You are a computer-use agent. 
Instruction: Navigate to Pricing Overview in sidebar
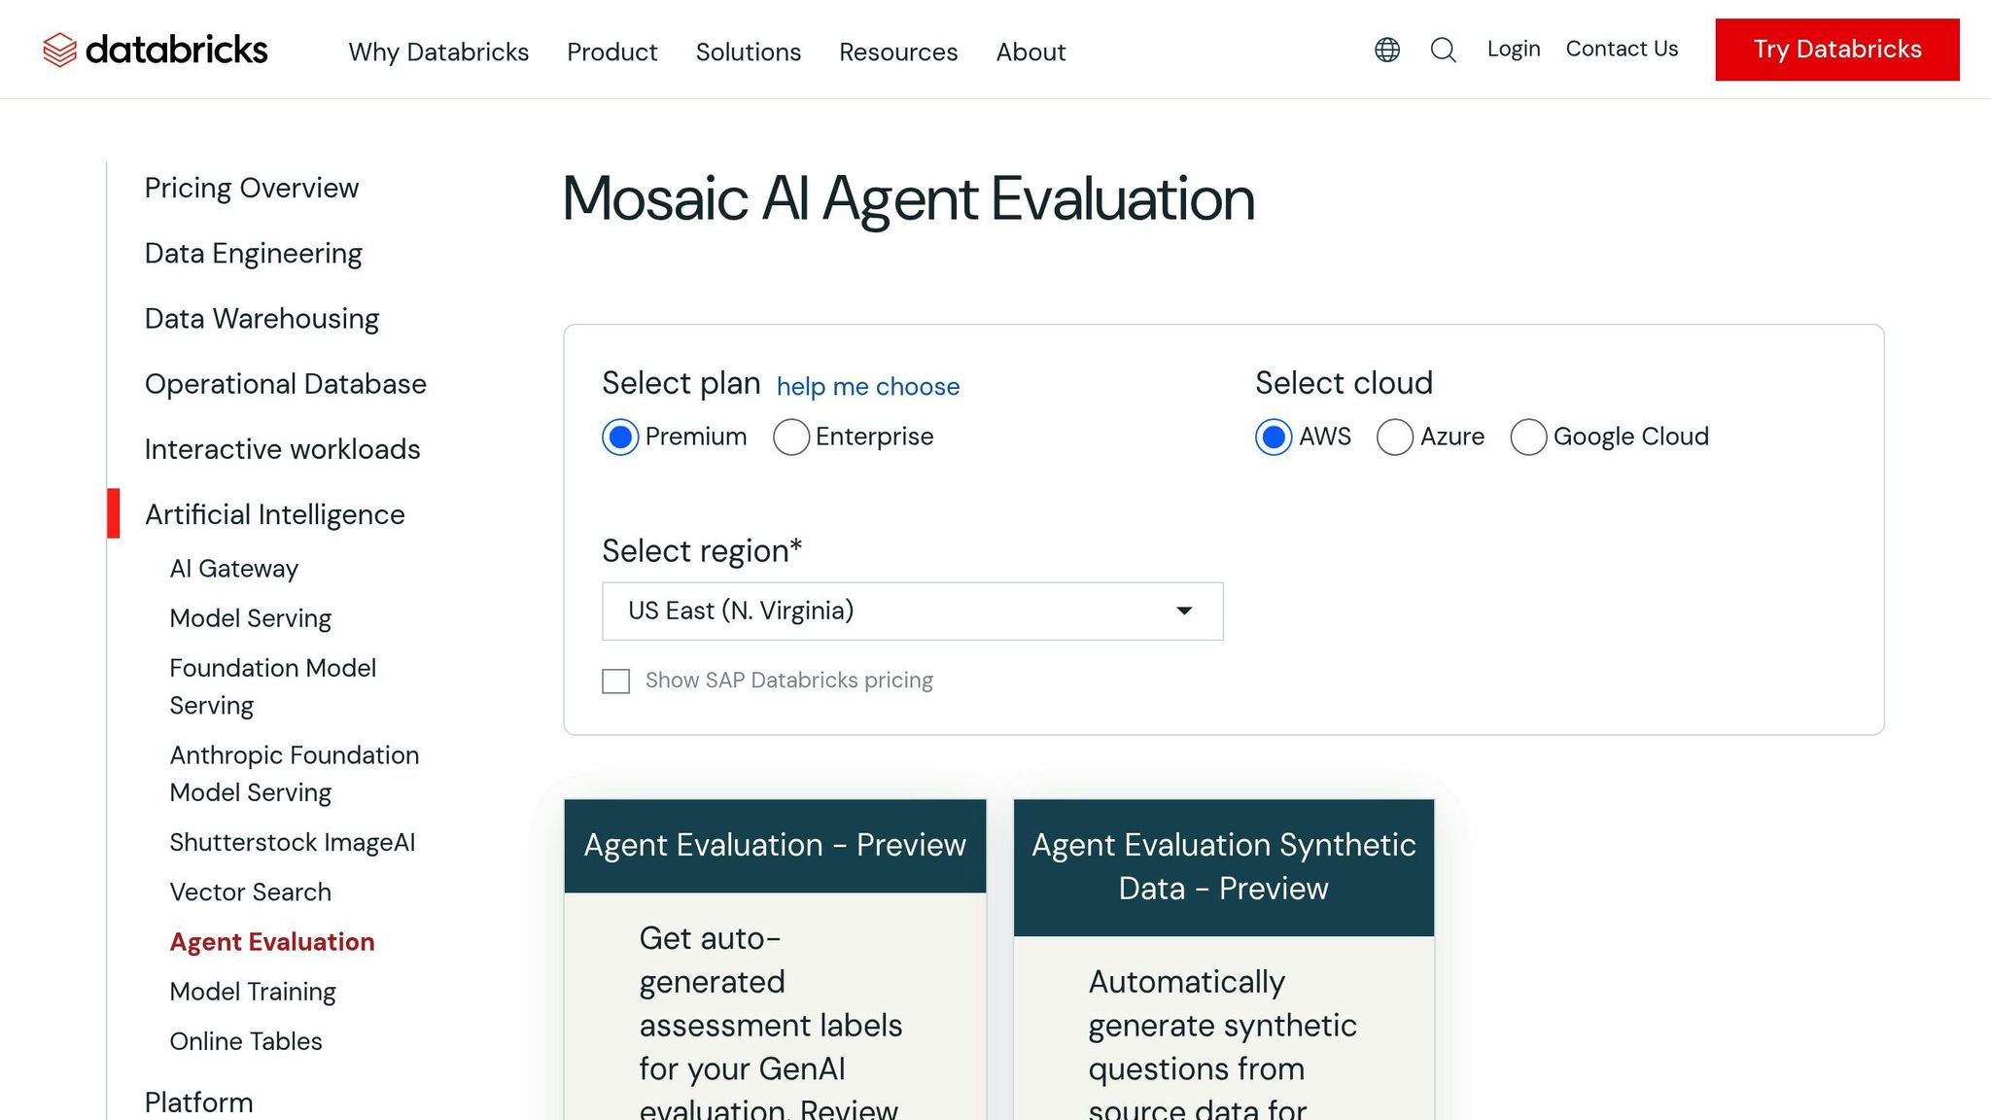click(251, 187)
